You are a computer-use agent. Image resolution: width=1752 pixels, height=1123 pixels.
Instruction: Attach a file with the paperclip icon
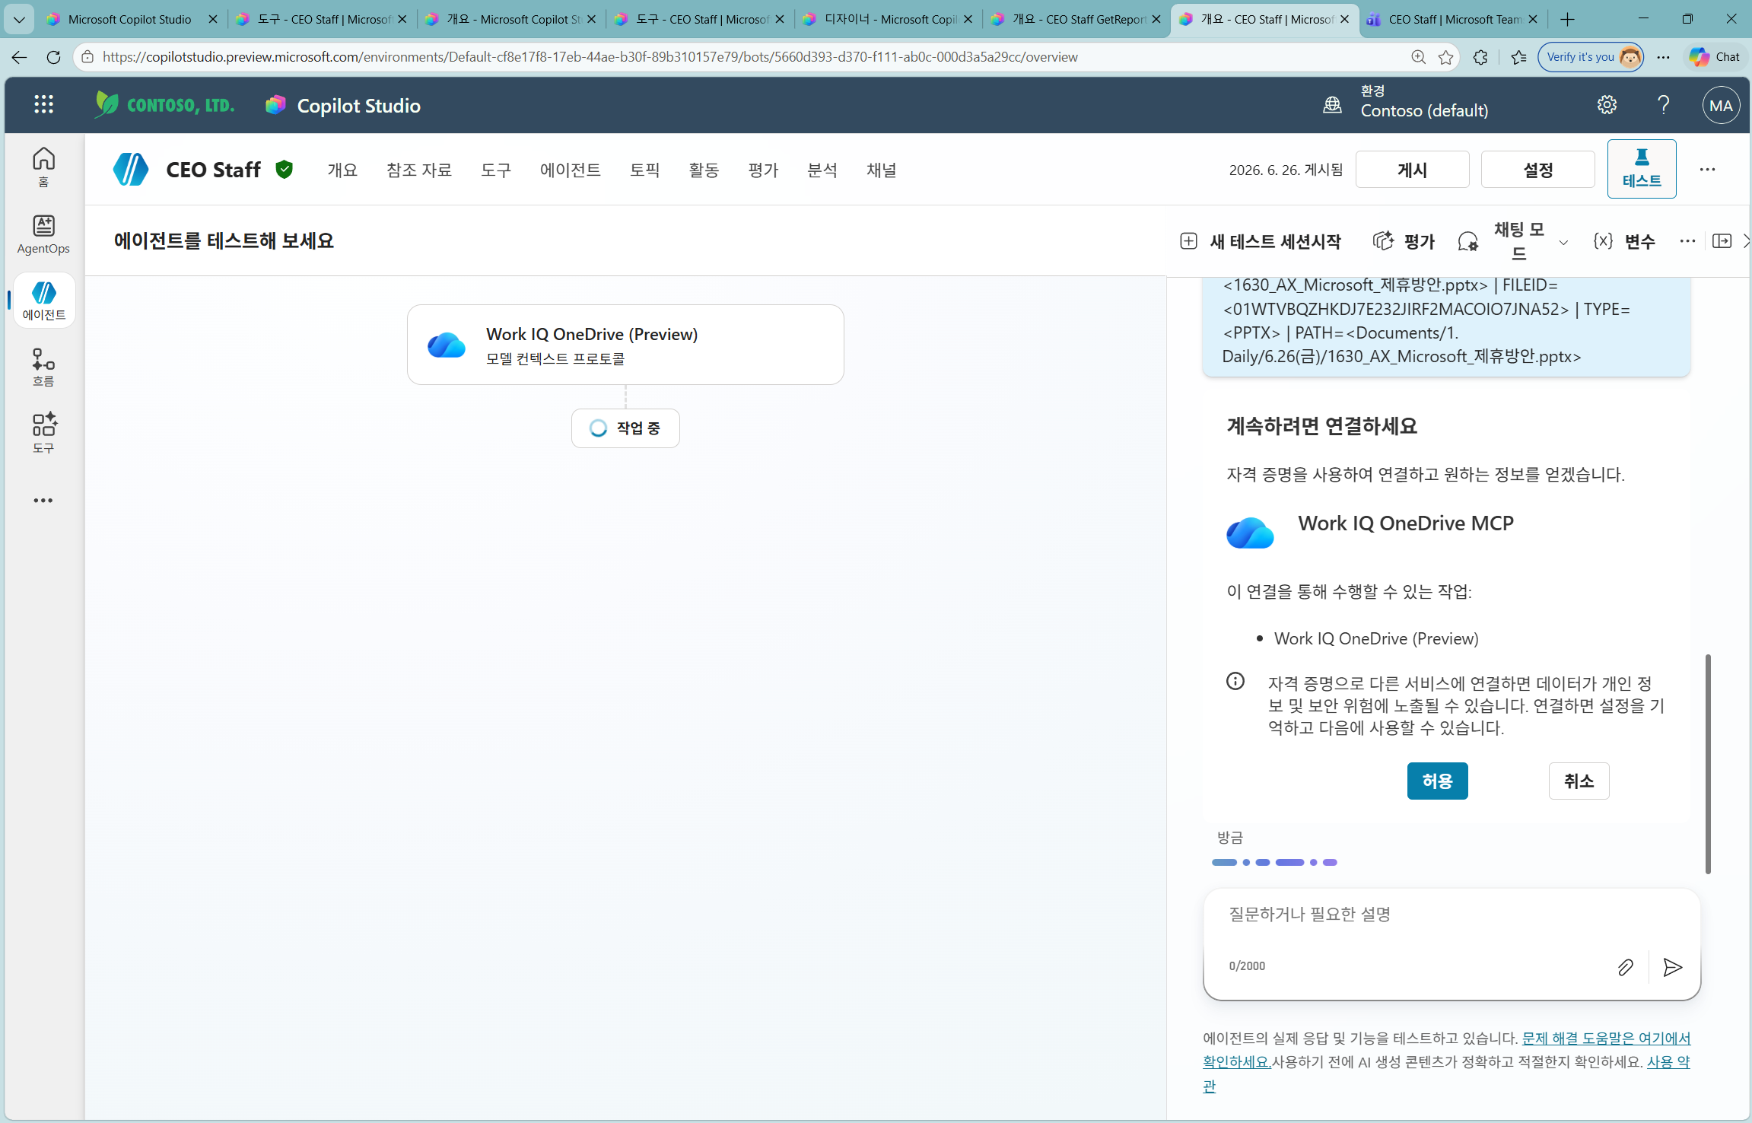1625,967
